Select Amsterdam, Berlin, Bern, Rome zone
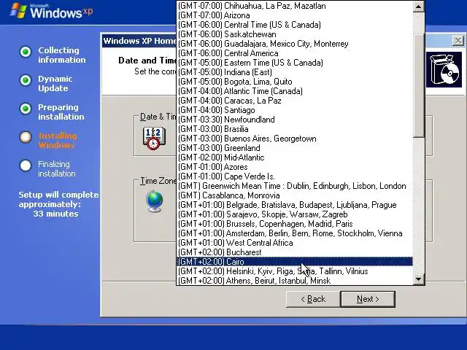Viewport: 467px width, 350px height. click(x=295, y=233)
